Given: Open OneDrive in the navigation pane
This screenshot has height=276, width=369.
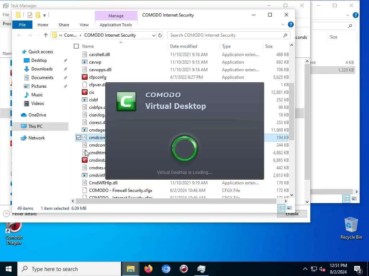Looking at the screenshot, I should [37, 115].
